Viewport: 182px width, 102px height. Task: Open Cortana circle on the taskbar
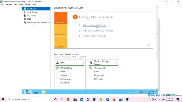(55, 99)
